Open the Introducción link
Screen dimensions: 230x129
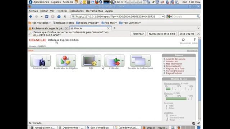coord(172,61)
